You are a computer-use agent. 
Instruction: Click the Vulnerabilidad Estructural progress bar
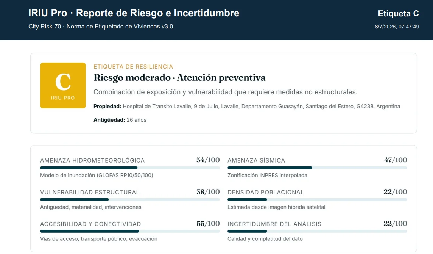pos(130,199)
